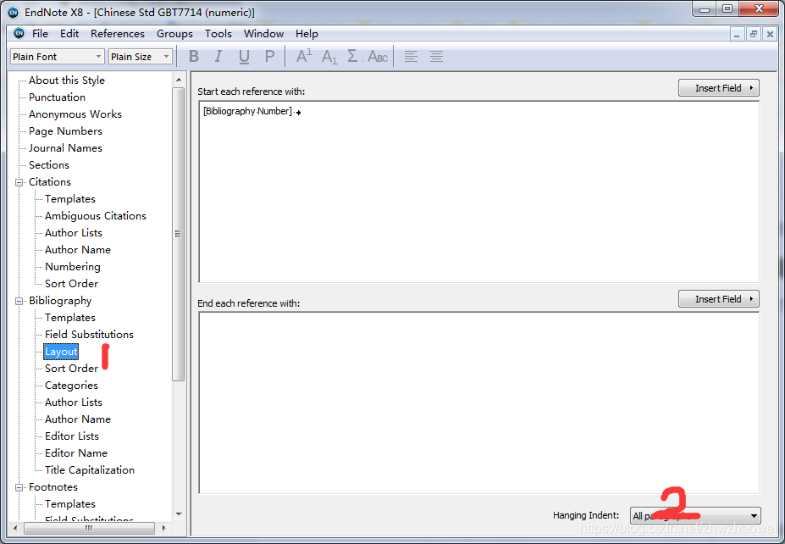Select Title Capitalization item
This screenshot has height=544, width=785.
coord(90,470)
